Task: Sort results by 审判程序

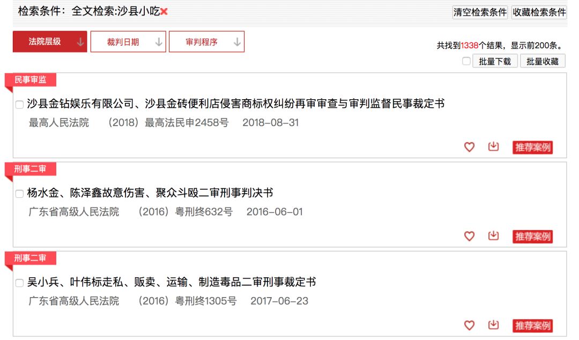Action: click(206, 42)
